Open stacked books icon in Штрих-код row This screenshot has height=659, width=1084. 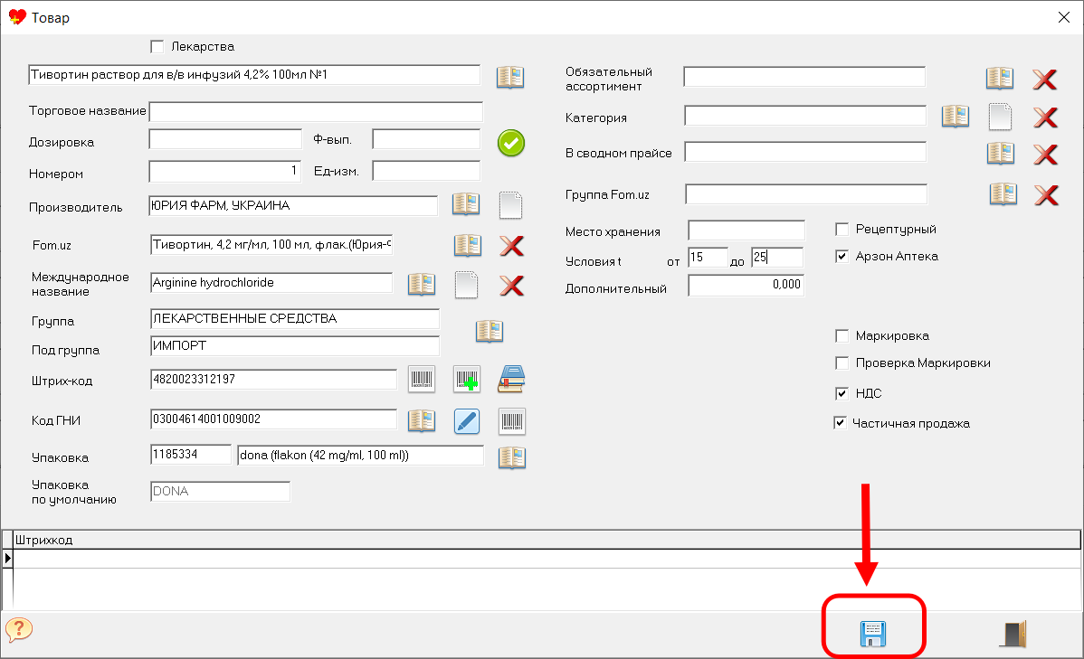(511, 380)
